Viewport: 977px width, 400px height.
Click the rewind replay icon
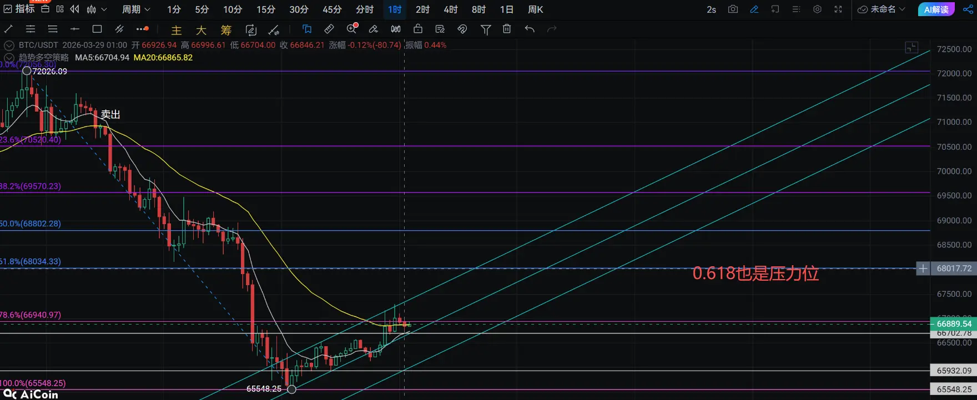75,9
